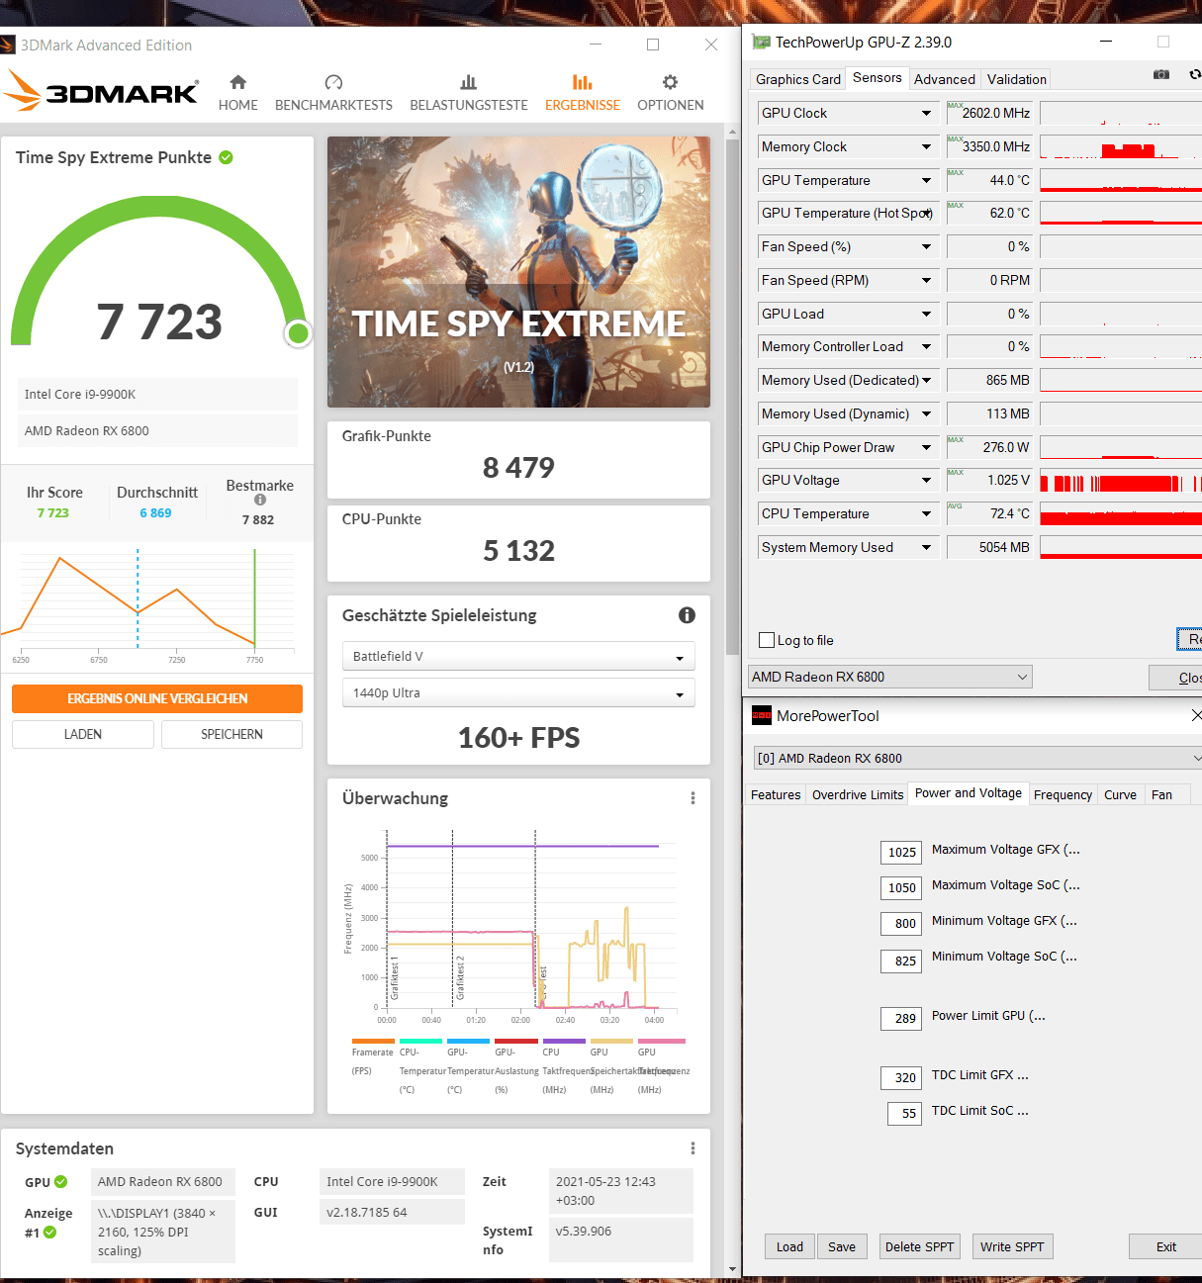Edit the Power Limit GPU field (289)
Viewport: 1202px width, 1283px height.
coord(902,1019)
